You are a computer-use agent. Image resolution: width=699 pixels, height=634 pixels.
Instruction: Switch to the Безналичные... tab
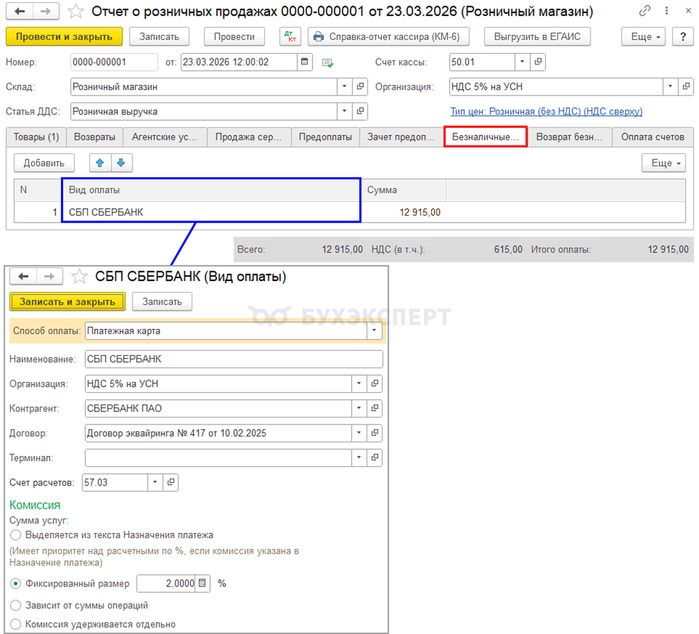tap(485, 137)
